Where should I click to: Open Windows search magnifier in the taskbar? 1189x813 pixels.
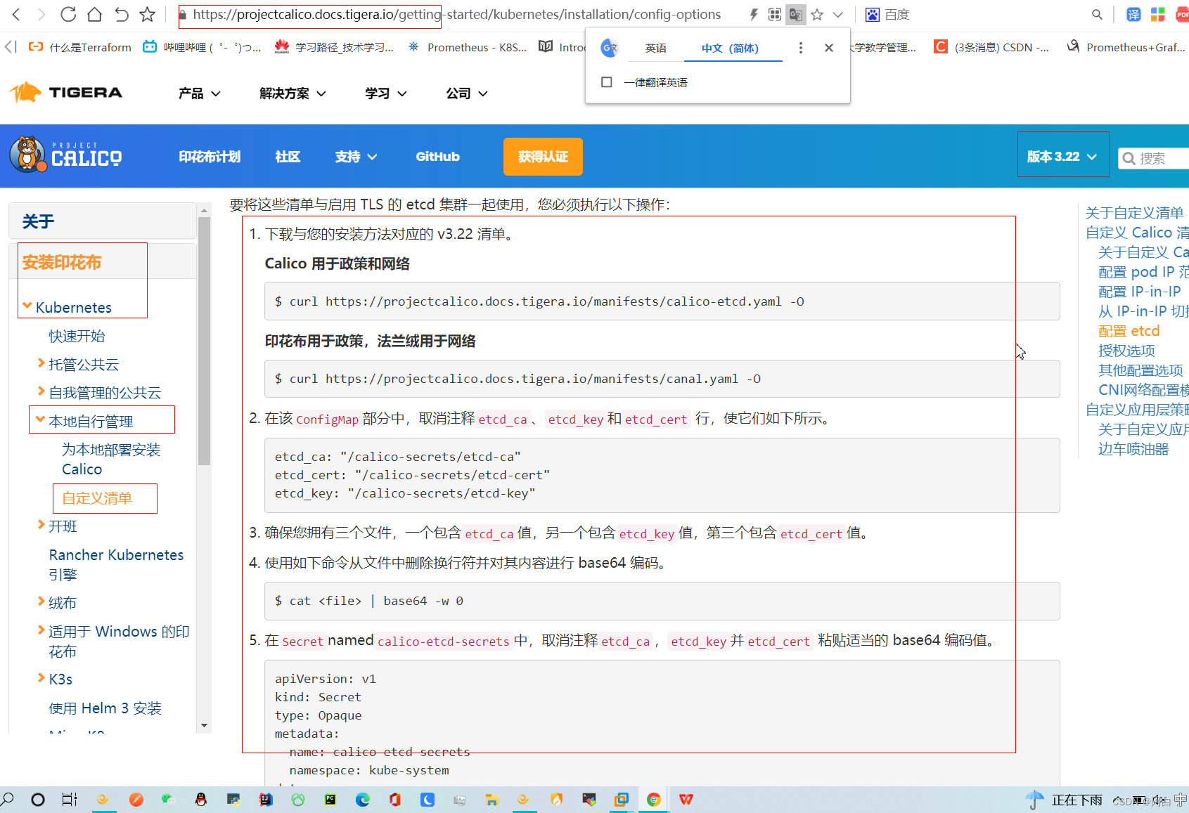click(x=8, y=800)
